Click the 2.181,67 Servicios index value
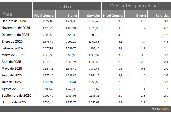The height and width of the screenshot is (114, 171). [94, 103]
